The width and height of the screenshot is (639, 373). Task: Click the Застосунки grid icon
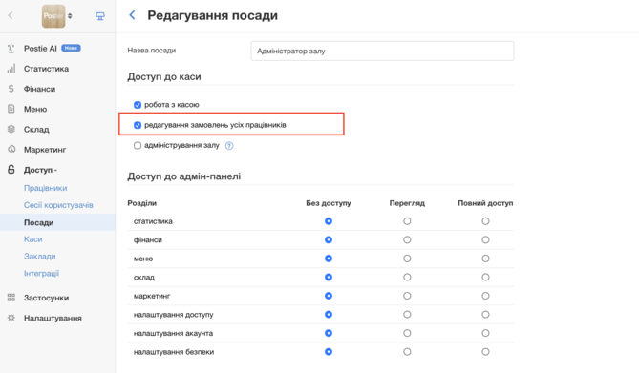[x=11, y=298]
